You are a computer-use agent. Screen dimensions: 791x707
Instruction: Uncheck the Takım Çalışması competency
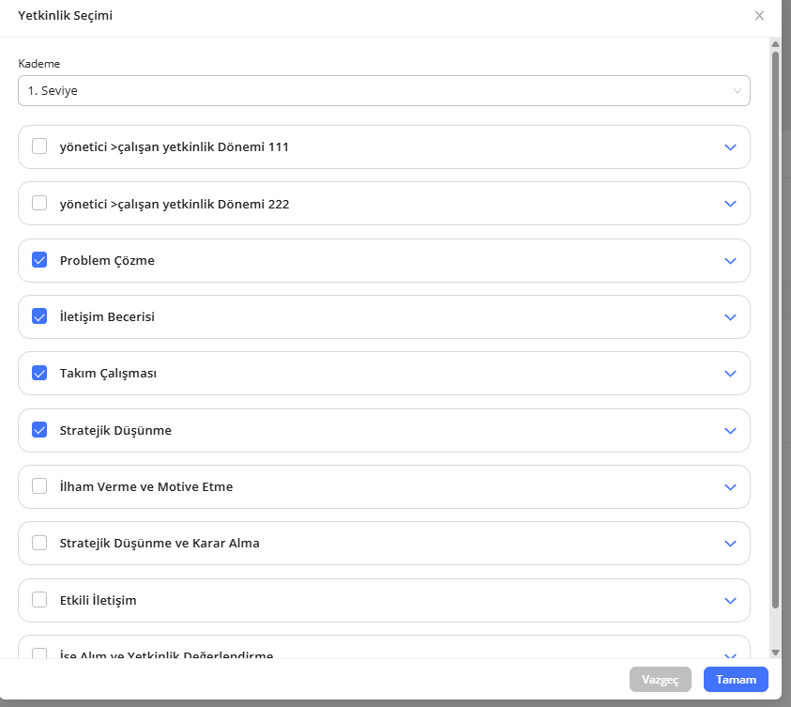pos(39,373)
